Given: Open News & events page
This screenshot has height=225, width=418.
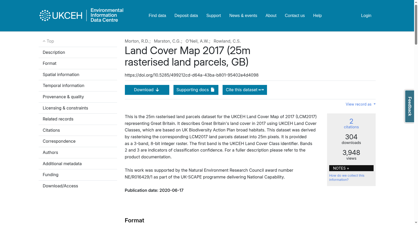Looking at the screenshot, I should 243,16.
